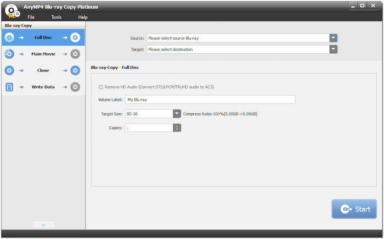Collapse the sidebar using the bottom arrow
The image size is (384, 239).
click(43, 224)
